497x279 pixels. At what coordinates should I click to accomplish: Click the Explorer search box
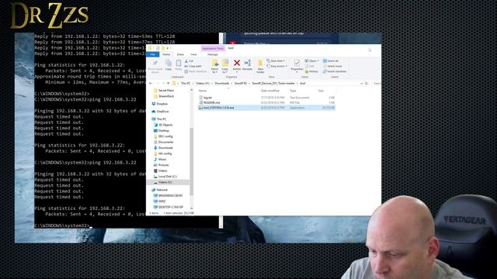[x=376, y=83]
